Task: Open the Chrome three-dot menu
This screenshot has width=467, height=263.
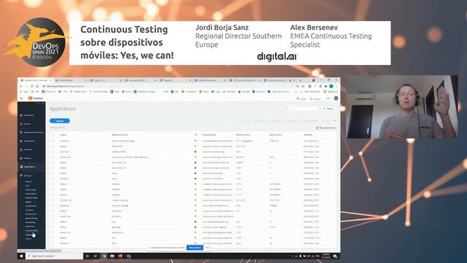Action: [336, 86]
